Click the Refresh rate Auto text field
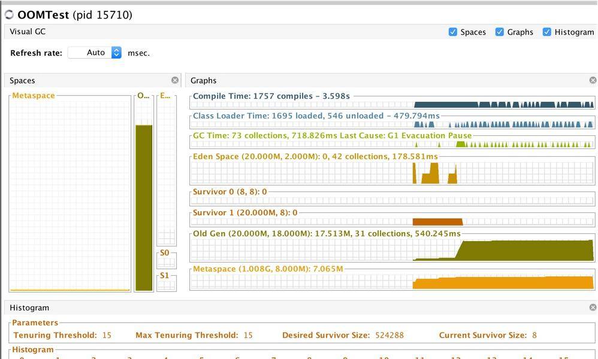The image size is (598, 359). tap(90, 53)
